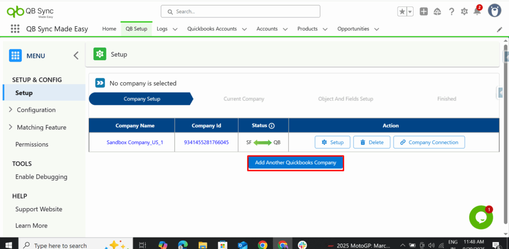Open the Salesforce setup gear icon

[465, 12]
